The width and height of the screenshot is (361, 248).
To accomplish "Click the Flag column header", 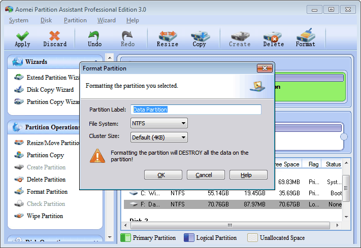I will coord(313,164).
